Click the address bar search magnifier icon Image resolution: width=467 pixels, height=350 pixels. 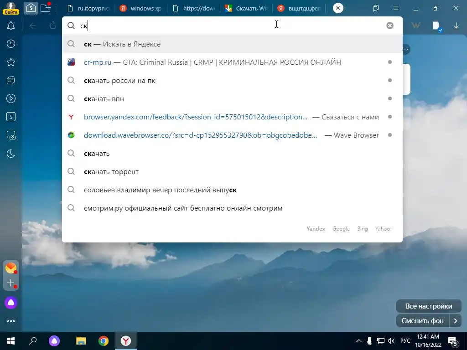(x=71, y=26)
